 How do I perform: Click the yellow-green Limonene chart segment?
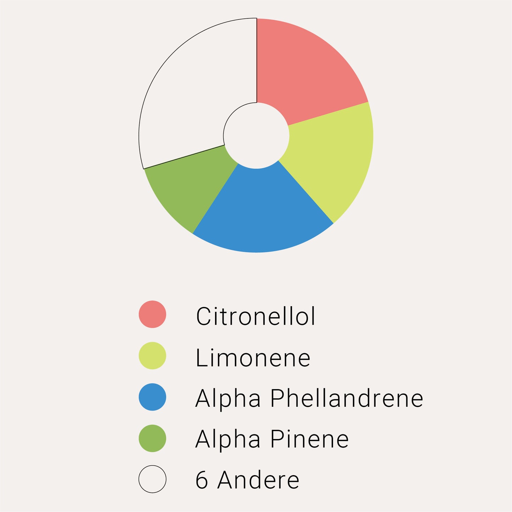[333, 156]
